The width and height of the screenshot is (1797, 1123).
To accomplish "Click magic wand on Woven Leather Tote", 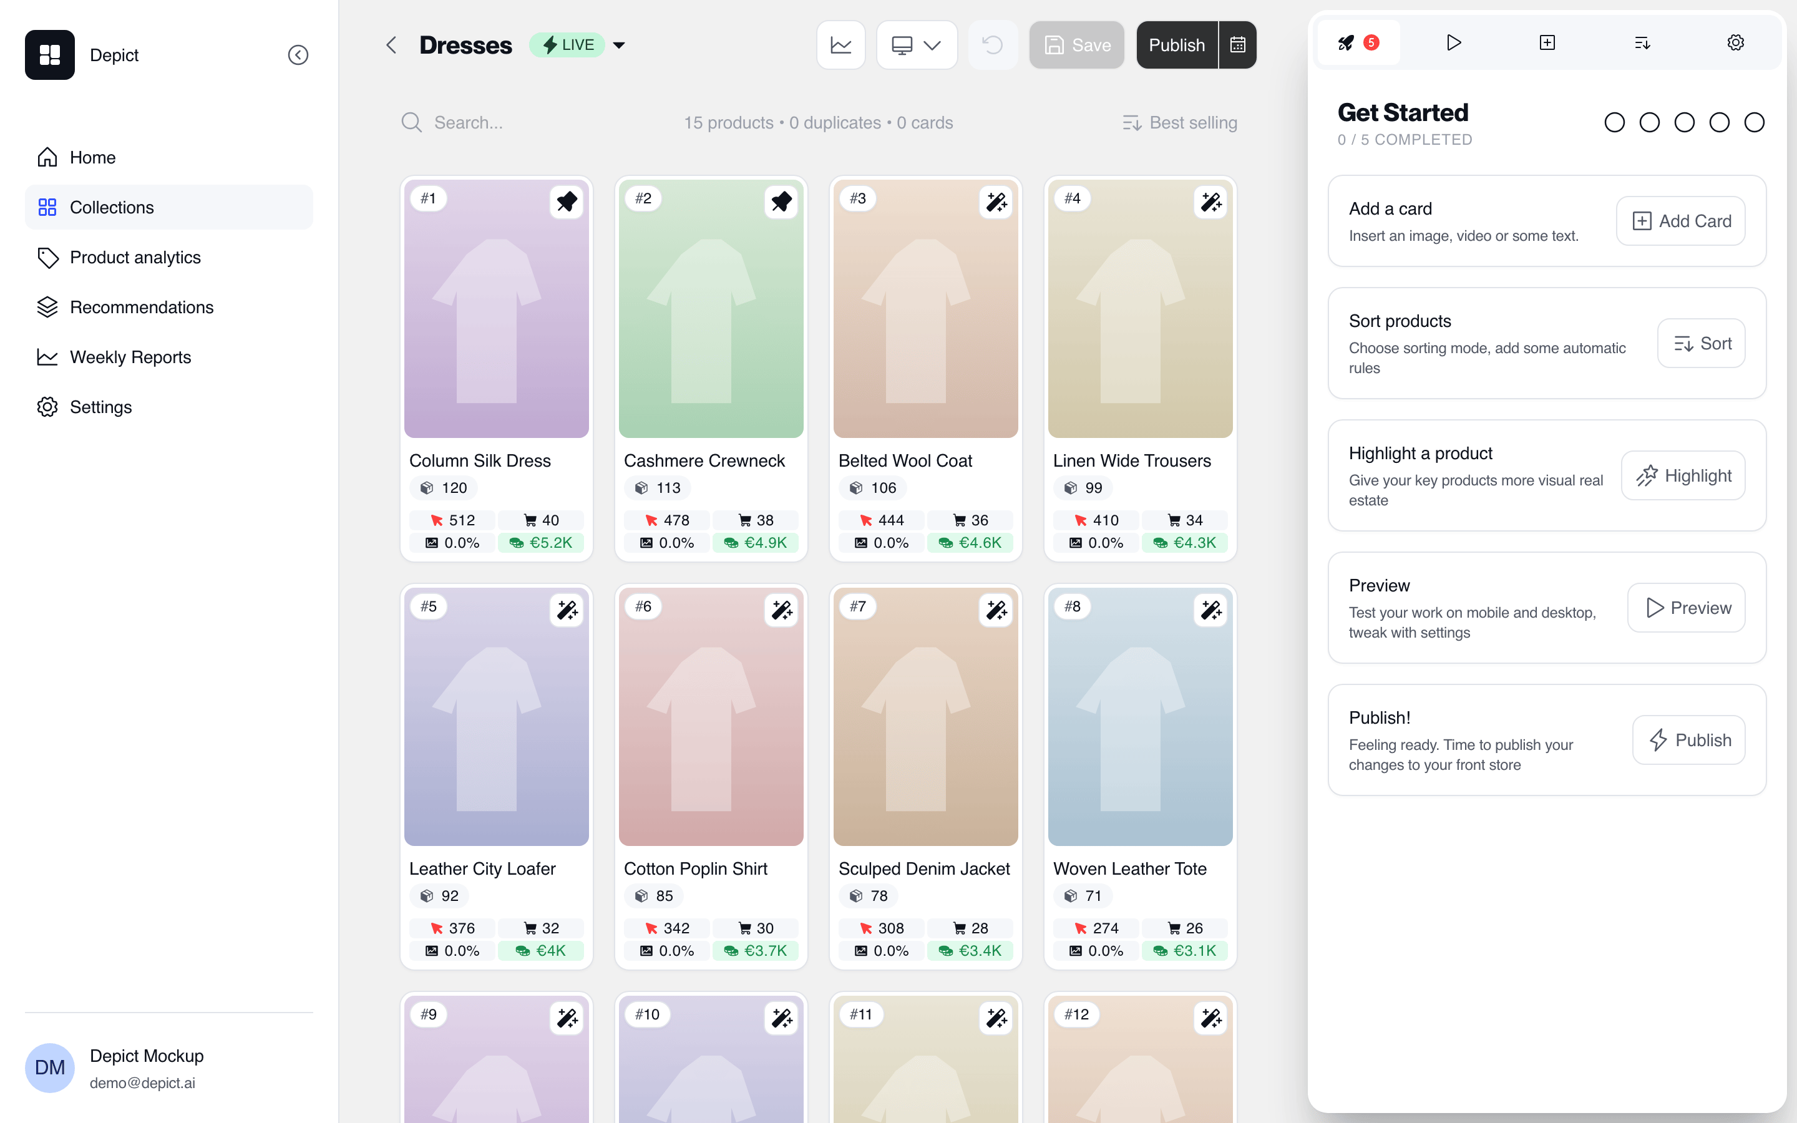I will coord(1211,610).
